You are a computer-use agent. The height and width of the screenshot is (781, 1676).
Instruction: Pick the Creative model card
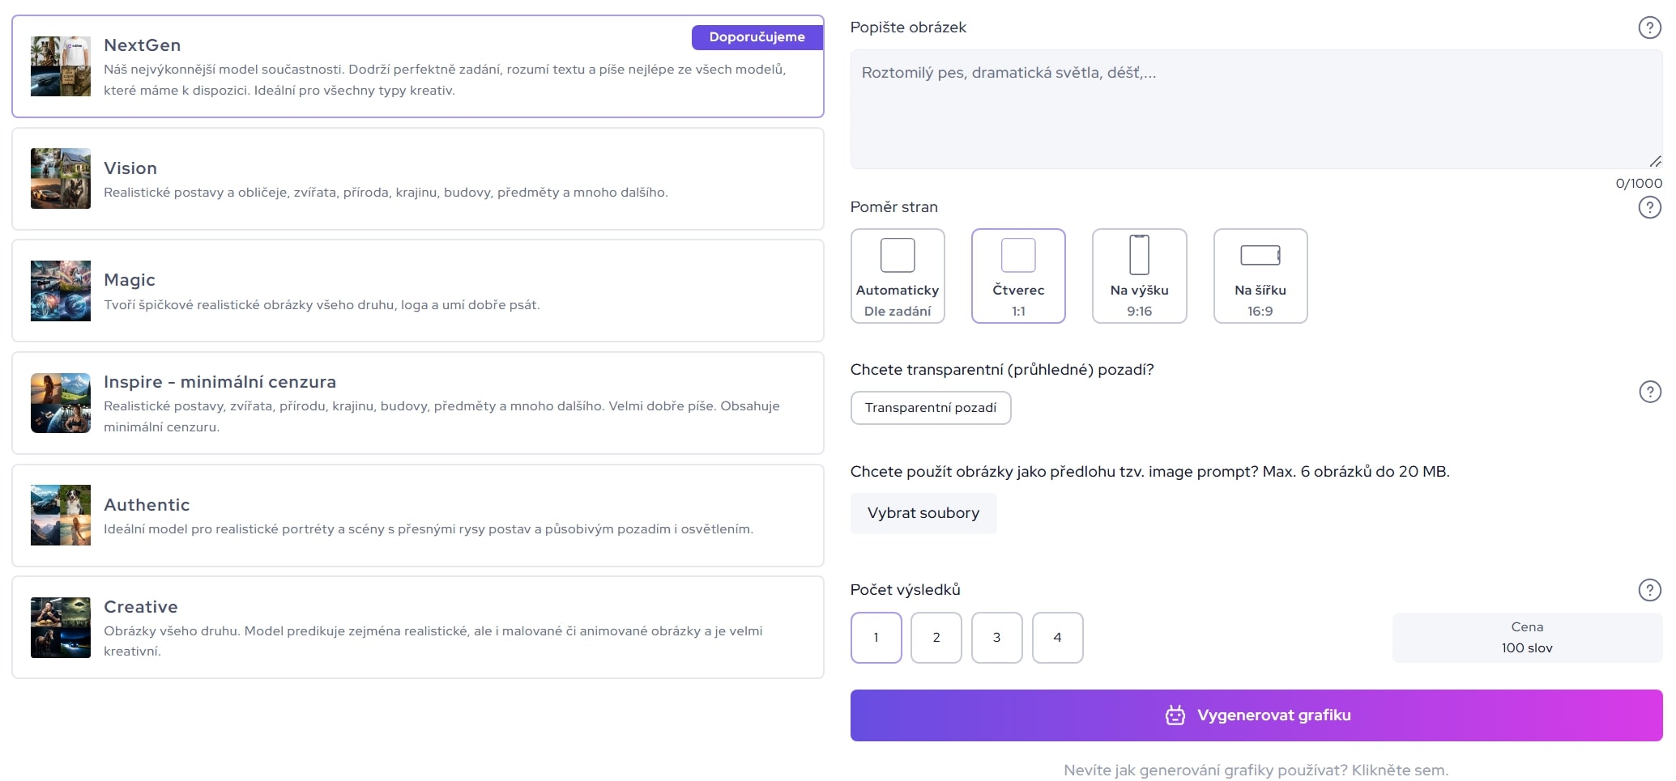417,627
